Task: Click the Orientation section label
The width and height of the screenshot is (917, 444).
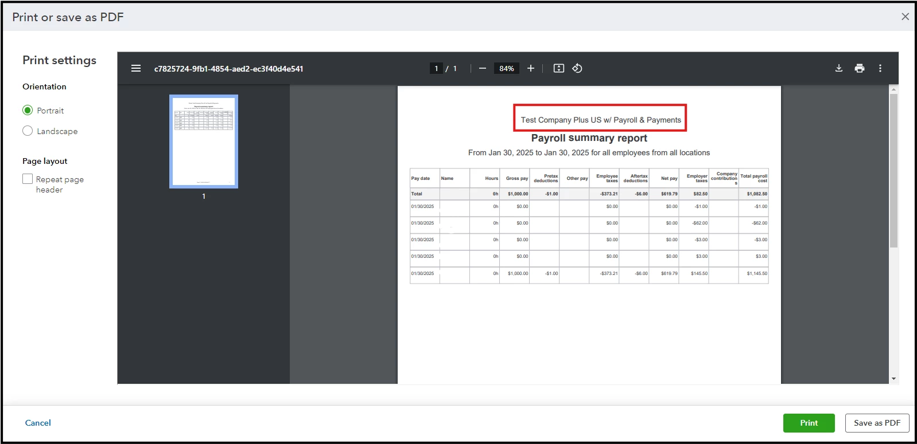Action: point(44,87)
